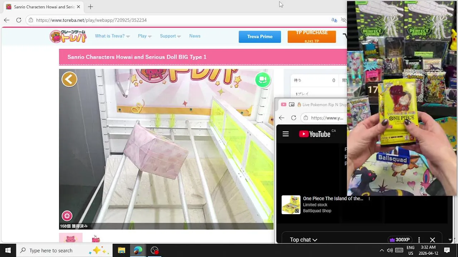Reload the Toreba page

pos(19,20)
